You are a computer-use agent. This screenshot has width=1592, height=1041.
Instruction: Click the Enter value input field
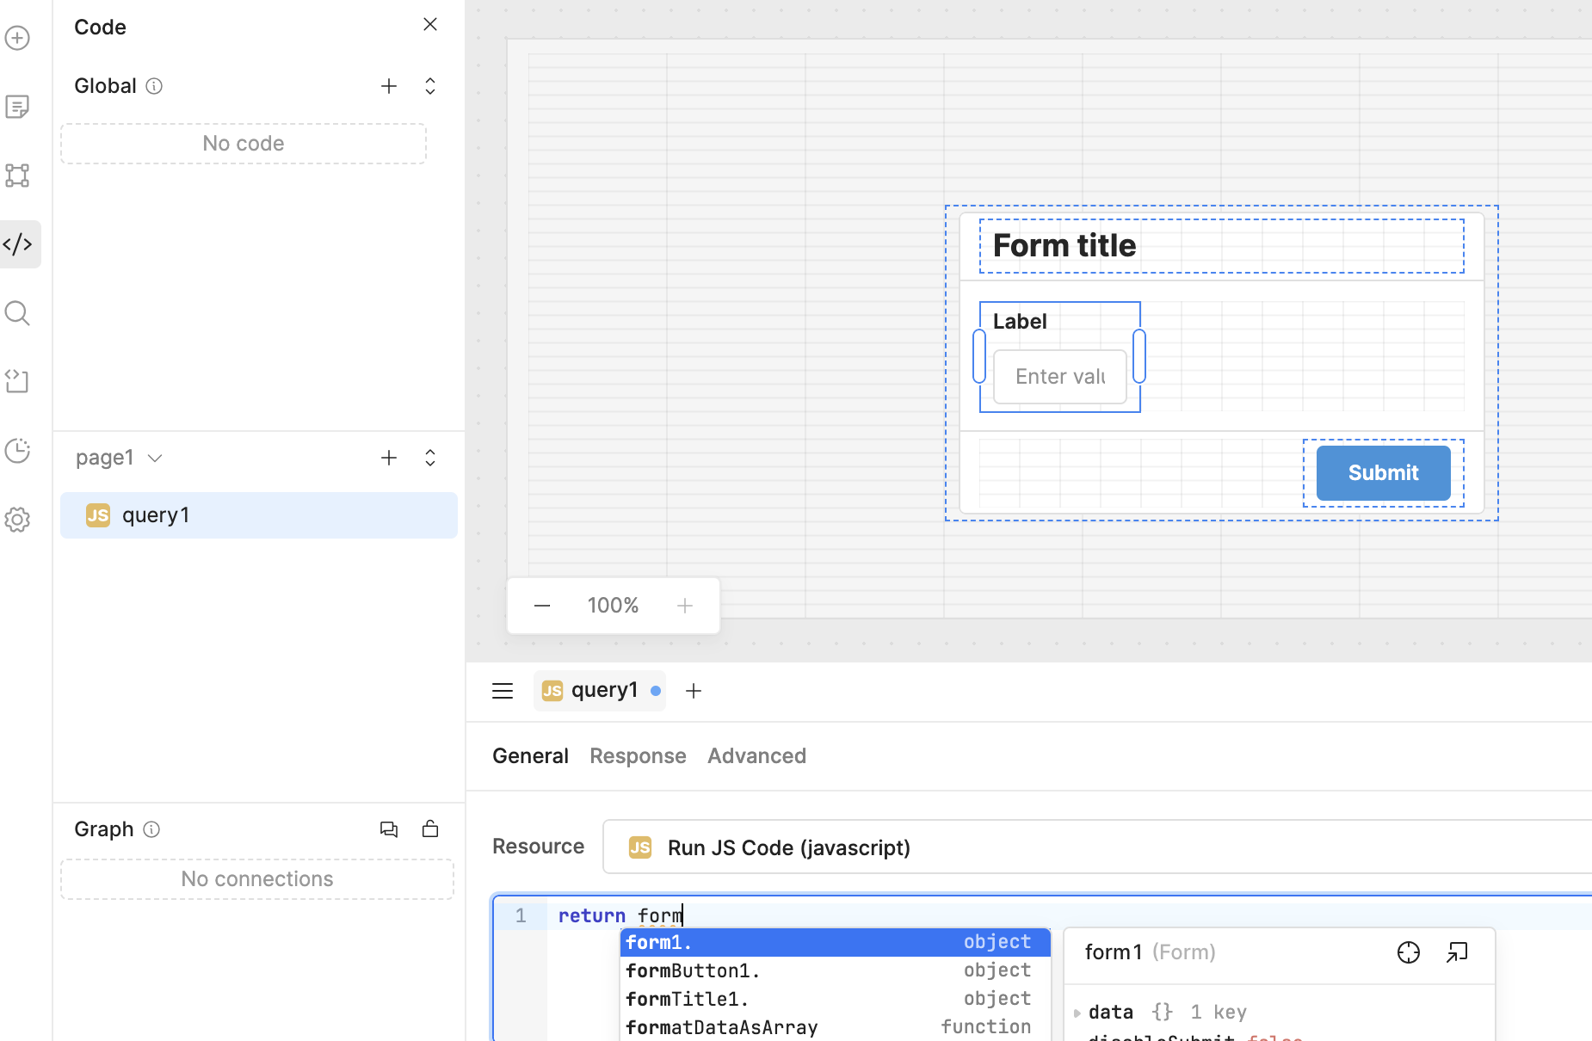[x=1060, y=377]
